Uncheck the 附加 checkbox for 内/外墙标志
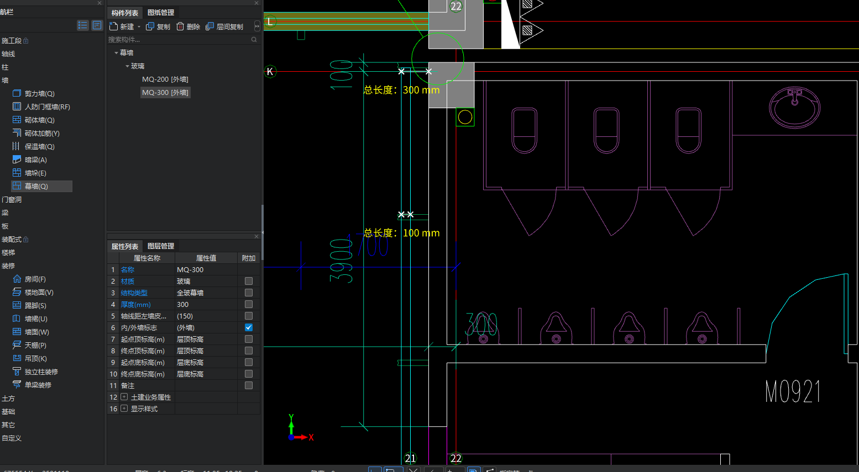859x472 pixels. click(249, 327)
